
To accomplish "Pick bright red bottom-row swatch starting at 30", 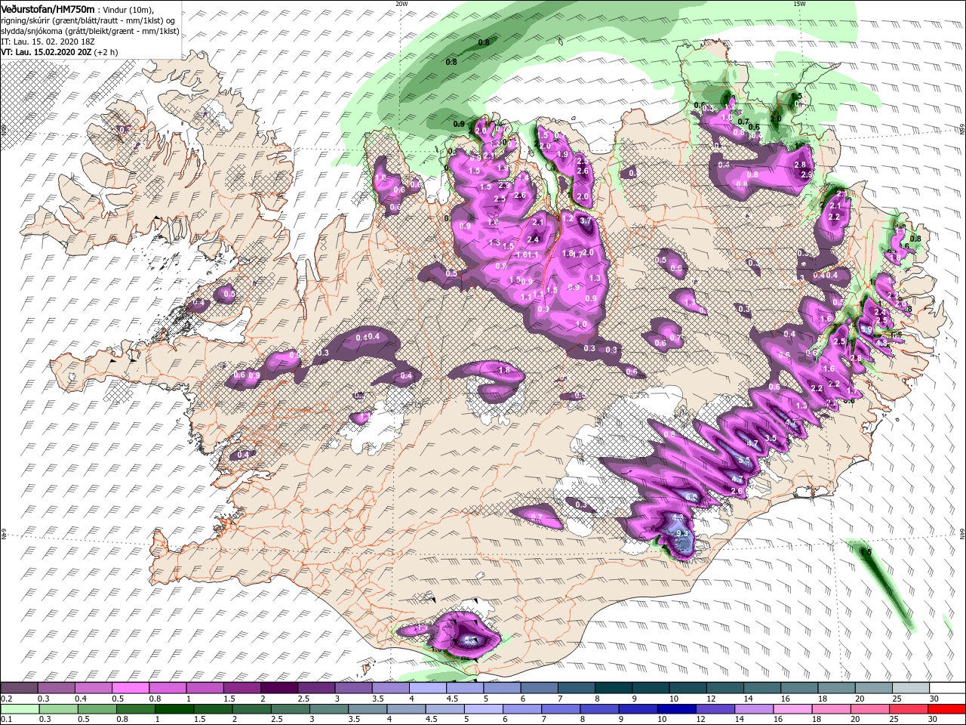I will point(947,710).
